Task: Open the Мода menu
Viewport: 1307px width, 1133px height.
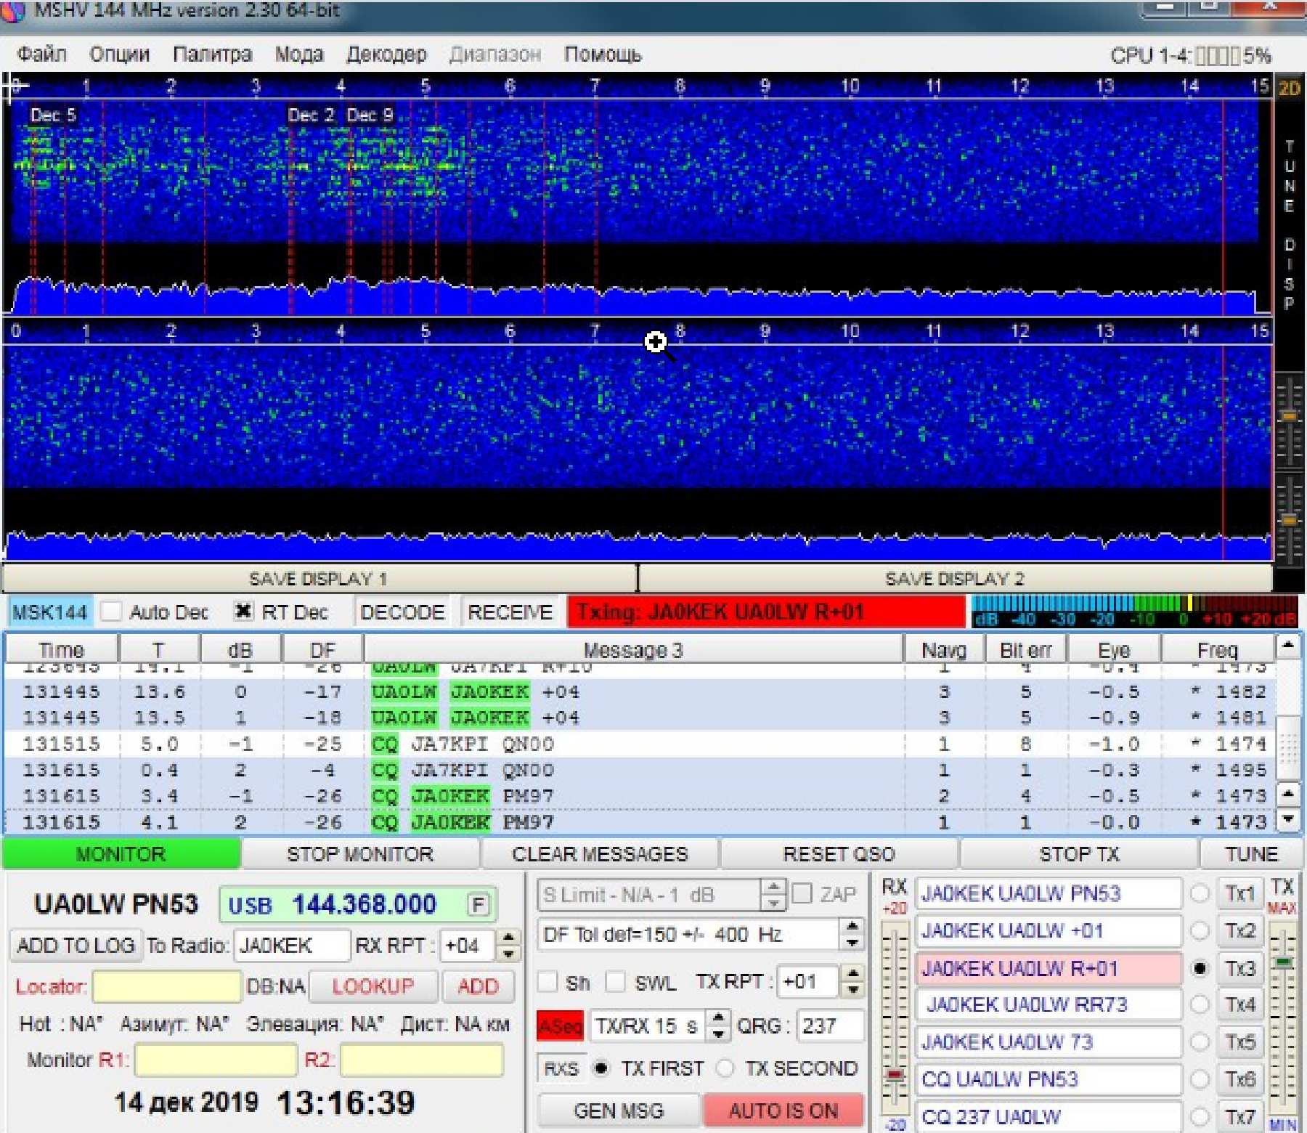Action: [298, 54]
